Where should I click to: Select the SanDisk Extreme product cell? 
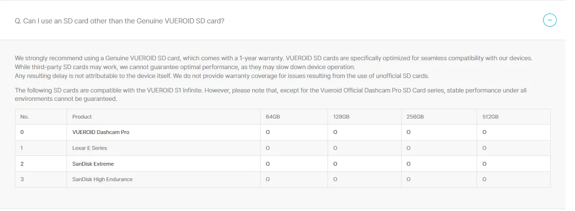(164, 164)
